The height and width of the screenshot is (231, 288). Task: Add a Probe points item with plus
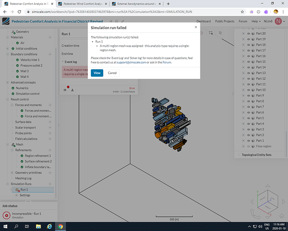(50, 133)
